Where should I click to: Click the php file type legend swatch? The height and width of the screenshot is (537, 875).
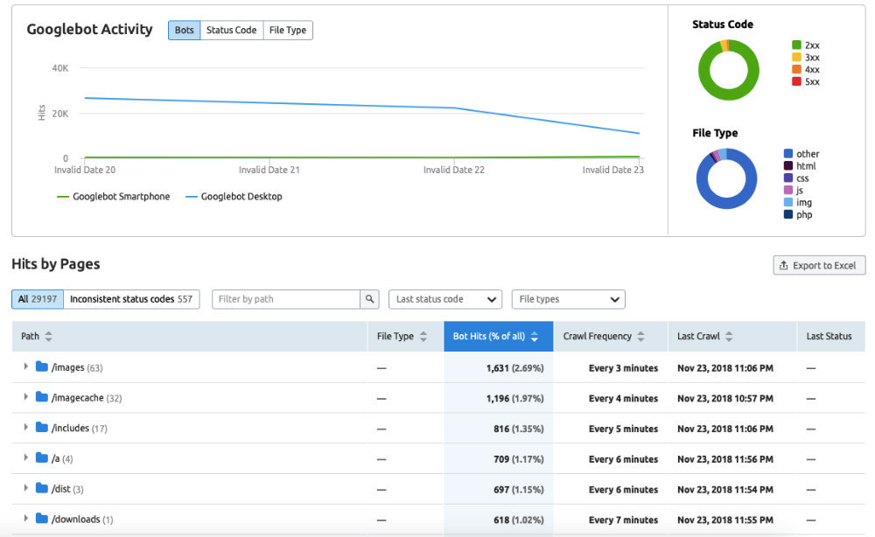[788, 214]
